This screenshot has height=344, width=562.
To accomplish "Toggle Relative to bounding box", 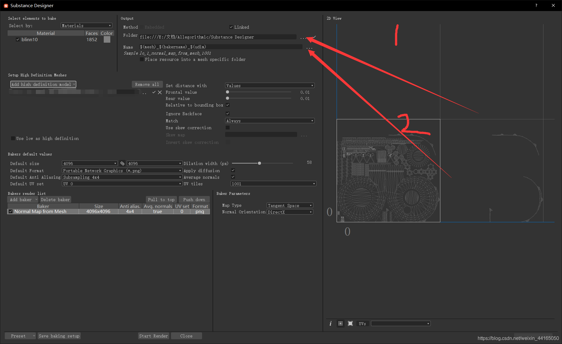I will coord(227,105).
